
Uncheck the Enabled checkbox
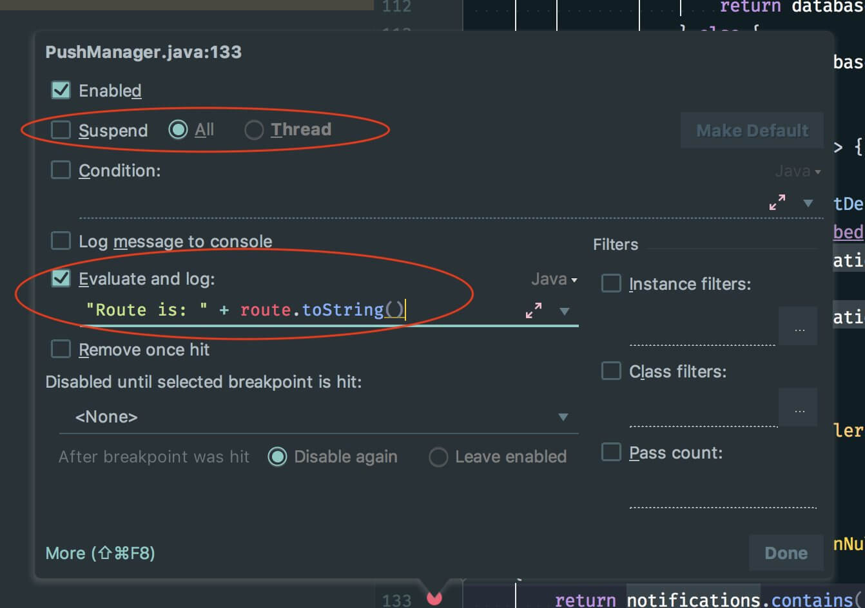click(x=60, y=90)
